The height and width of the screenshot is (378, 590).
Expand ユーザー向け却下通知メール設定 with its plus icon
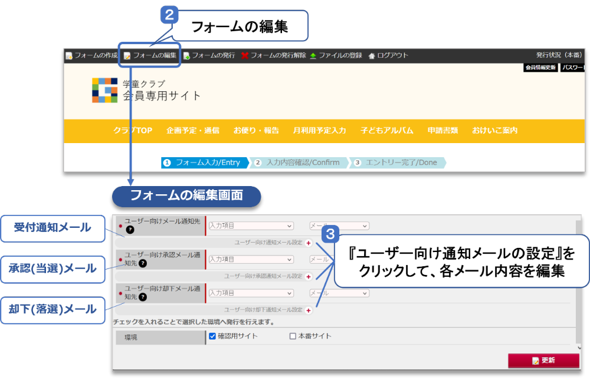(309, 310)
